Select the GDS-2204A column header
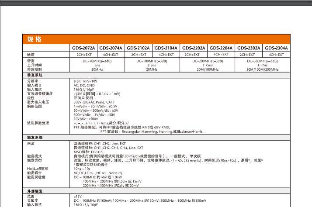The width and height of the screenshot is (312, 207). click(x=221, y=48)
